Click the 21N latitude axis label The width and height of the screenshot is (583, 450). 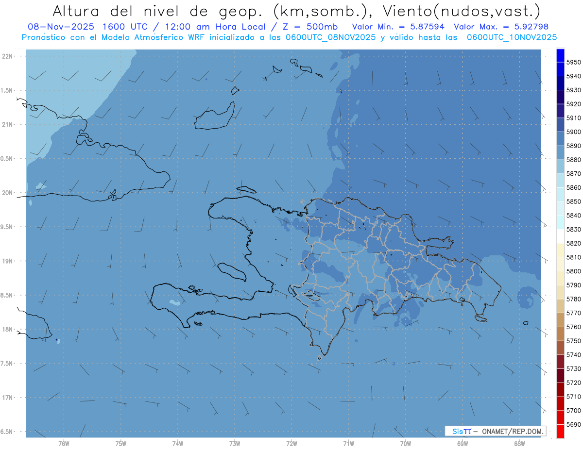pos(8,124)
